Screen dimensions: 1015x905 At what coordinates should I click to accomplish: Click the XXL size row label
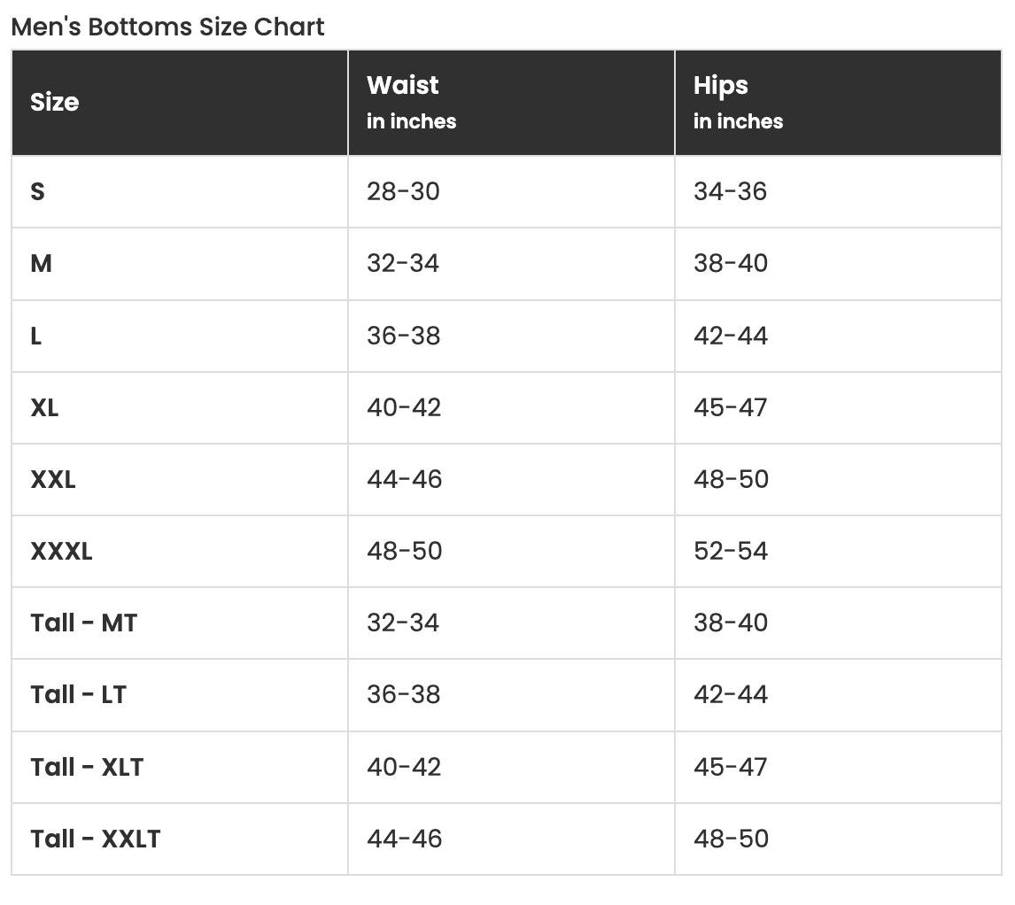pyautogui.click(x=53, y=479)
